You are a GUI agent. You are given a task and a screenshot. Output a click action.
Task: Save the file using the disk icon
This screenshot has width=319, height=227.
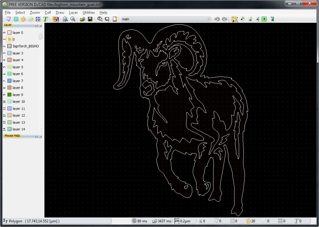pos(90,19)
